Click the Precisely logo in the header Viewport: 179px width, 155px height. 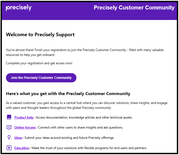[19, 8]
